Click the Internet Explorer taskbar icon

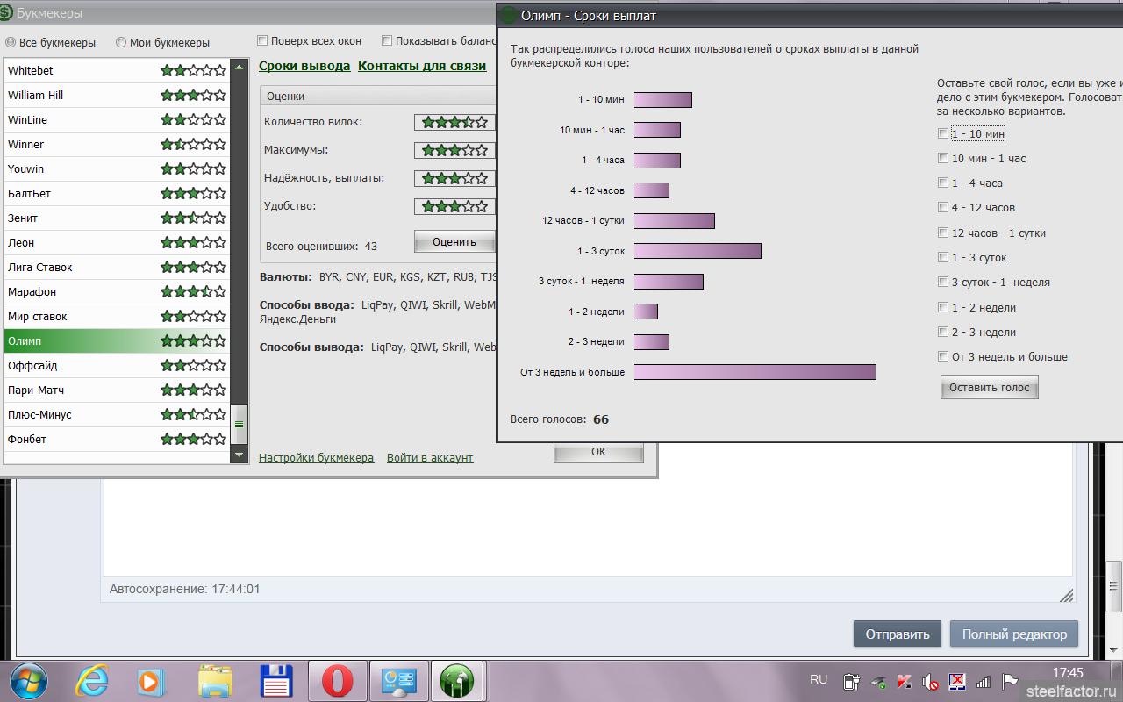click(x=92, y=681)
